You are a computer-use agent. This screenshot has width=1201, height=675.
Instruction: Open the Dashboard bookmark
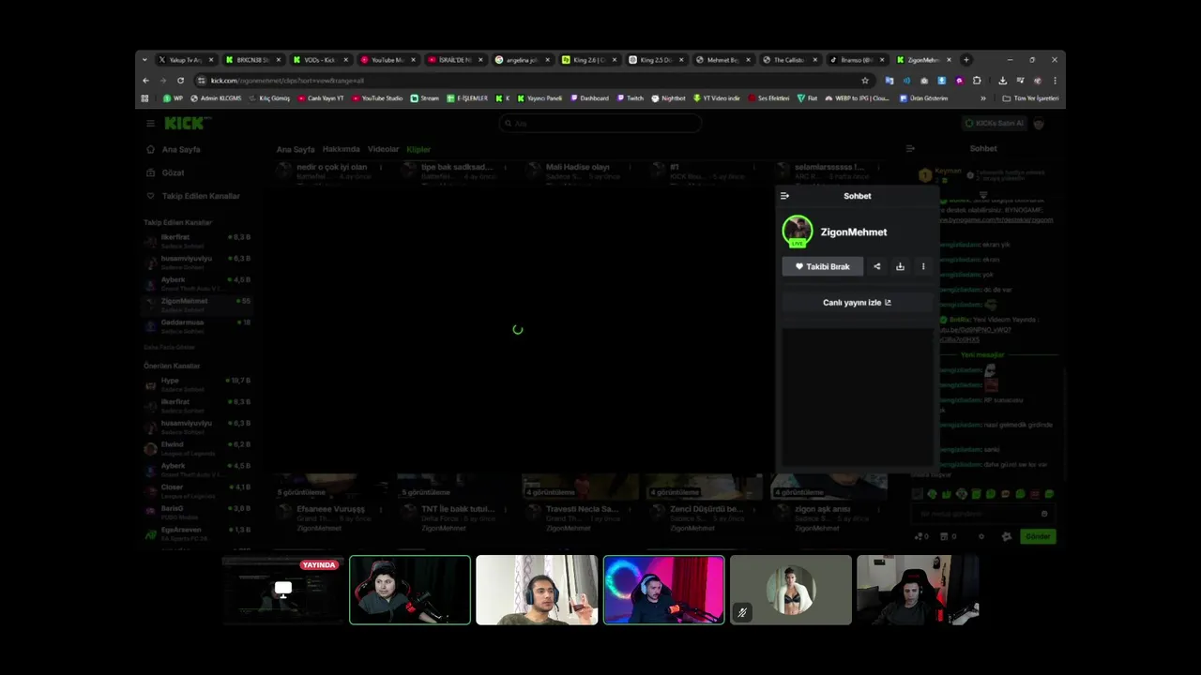tap(589, 98)
